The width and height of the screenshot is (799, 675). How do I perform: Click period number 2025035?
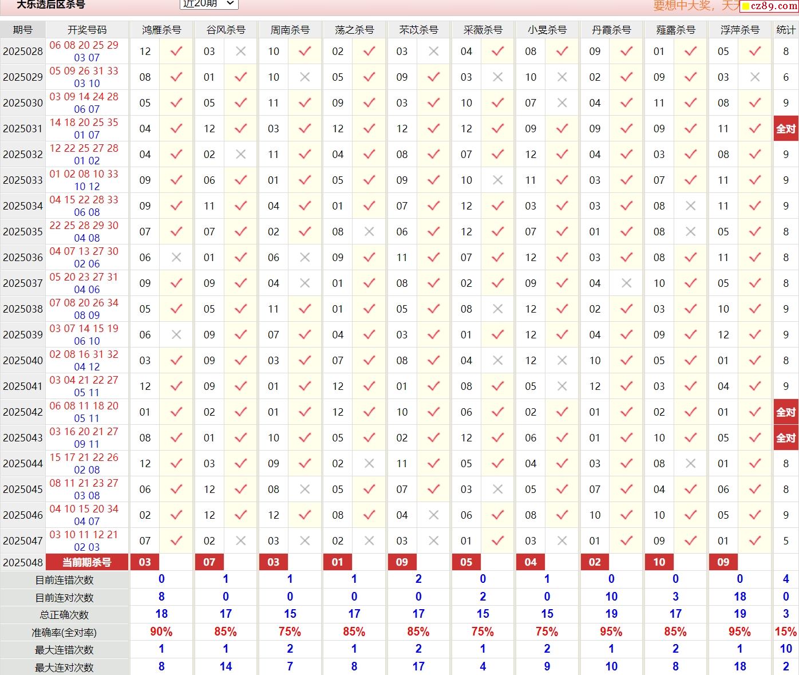point(22,232)
